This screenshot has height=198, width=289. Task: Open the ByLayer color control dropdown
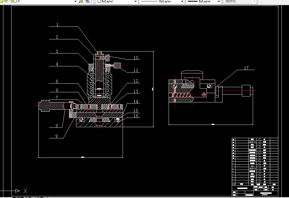pos(117,1)
